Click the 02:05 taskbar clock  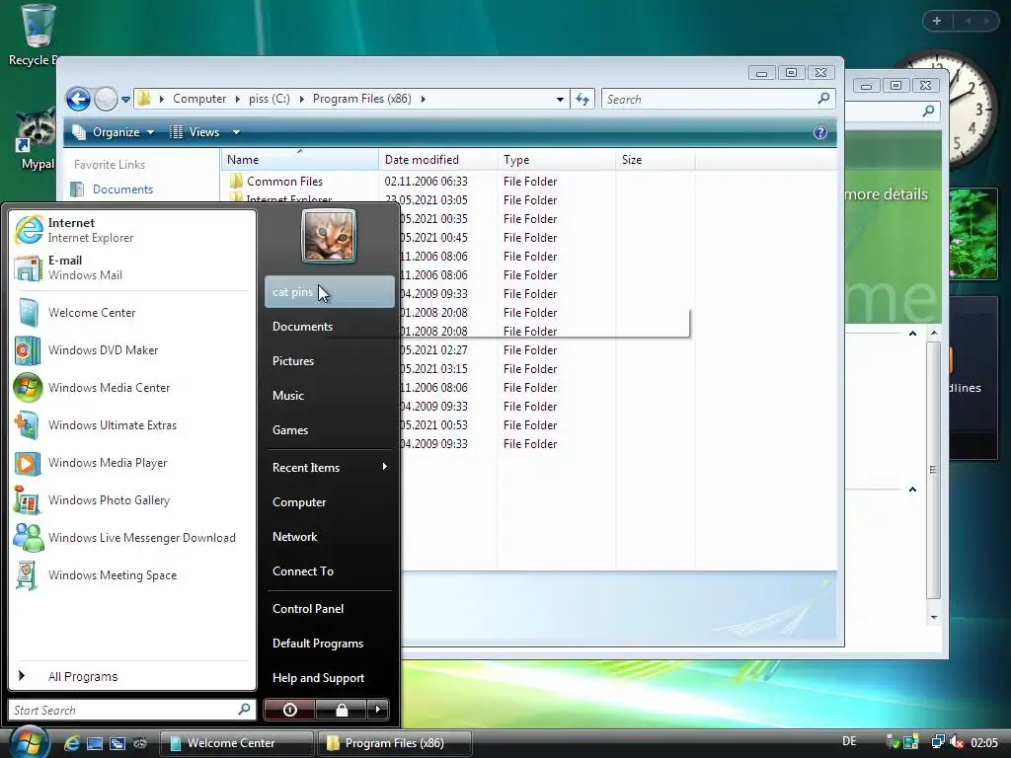click(984, 743)
